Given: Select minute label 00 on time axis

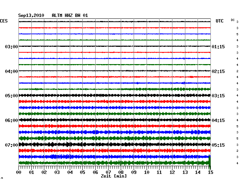Looking at the screenshot, I should [x=19, y=172].
